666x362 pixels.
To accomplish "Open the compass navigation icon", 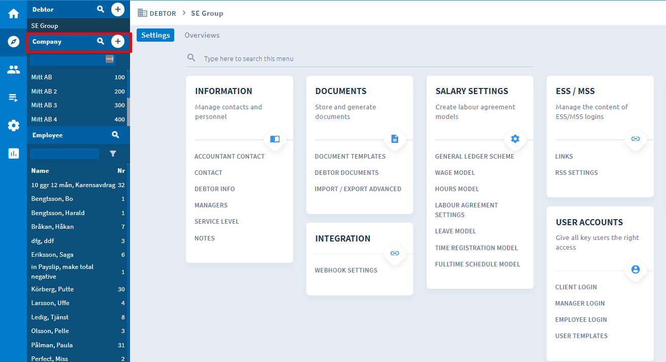I will tap(13, 42).
